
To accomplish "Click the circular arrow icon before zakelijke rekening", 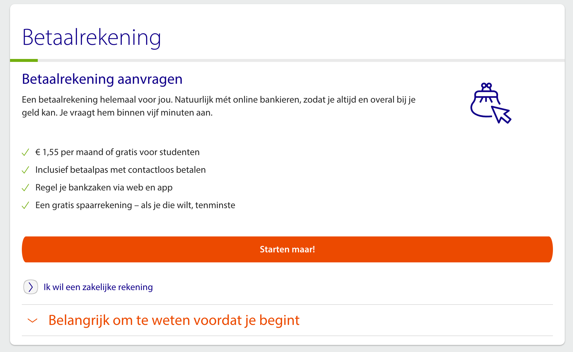I will [x=30, y=287].
